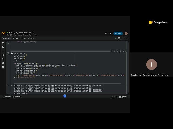Screen dimensions: 173x129
Task: Click the horizontal scrollbar under code cell
Action: pyautogui.click(x=67, y=83)
